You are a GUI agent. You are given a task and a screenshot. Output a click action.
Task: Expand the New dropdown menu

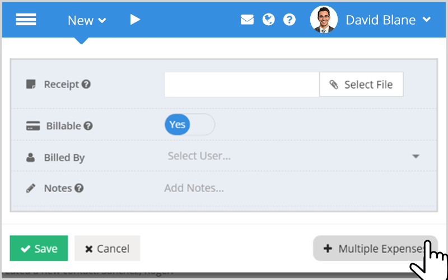(x=87, y=20)
